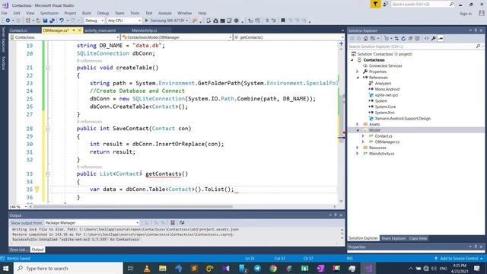Click the Save All icon

pyautogui.click(x=53, y=21)
